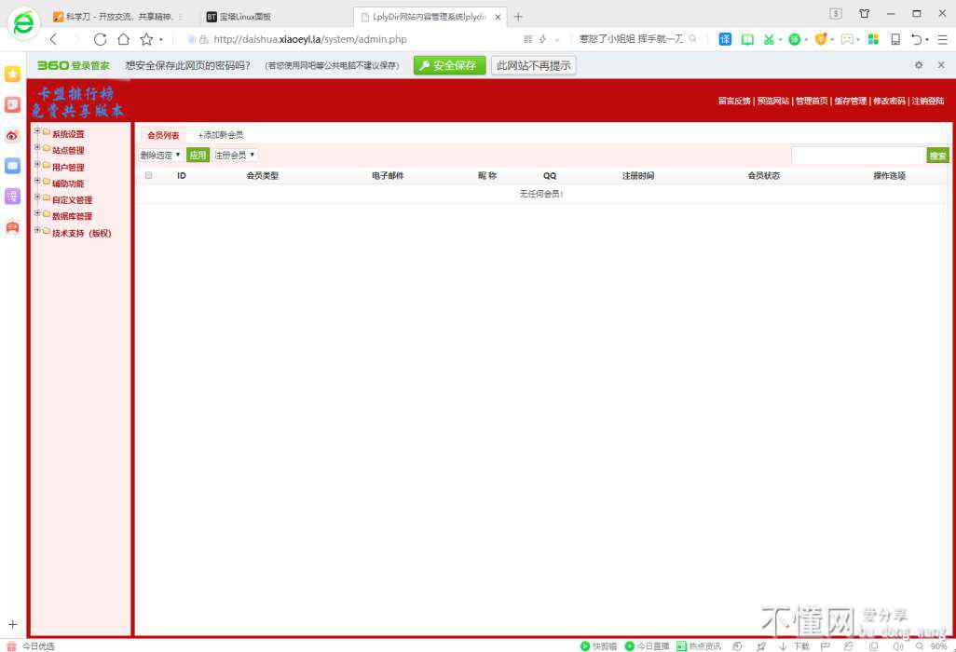Click the green 应用 apply button
Viewport: 956px width, 652px height.
click(x=198, y=156)
